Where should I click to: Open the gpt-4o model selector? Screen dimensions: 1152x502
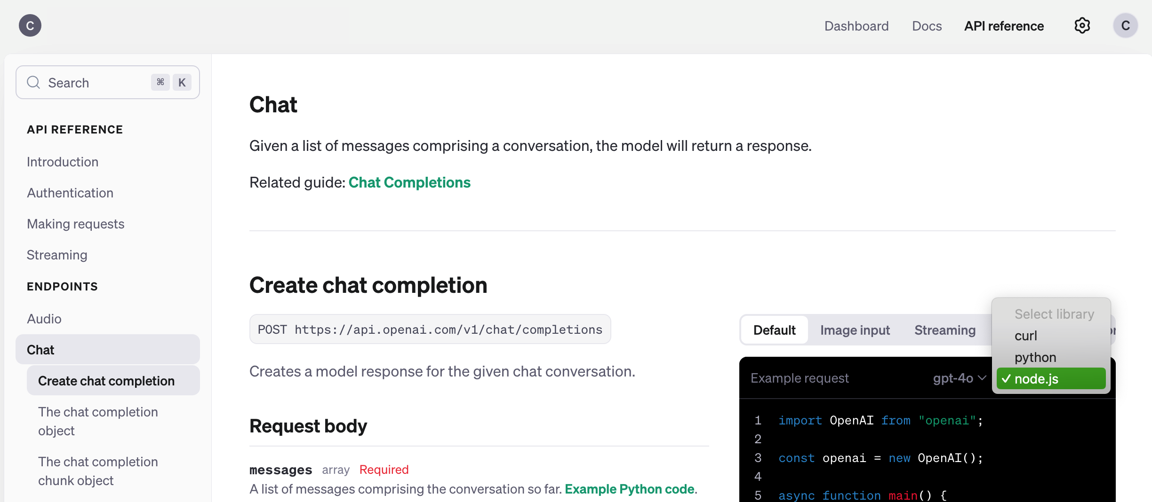(958, 378)
